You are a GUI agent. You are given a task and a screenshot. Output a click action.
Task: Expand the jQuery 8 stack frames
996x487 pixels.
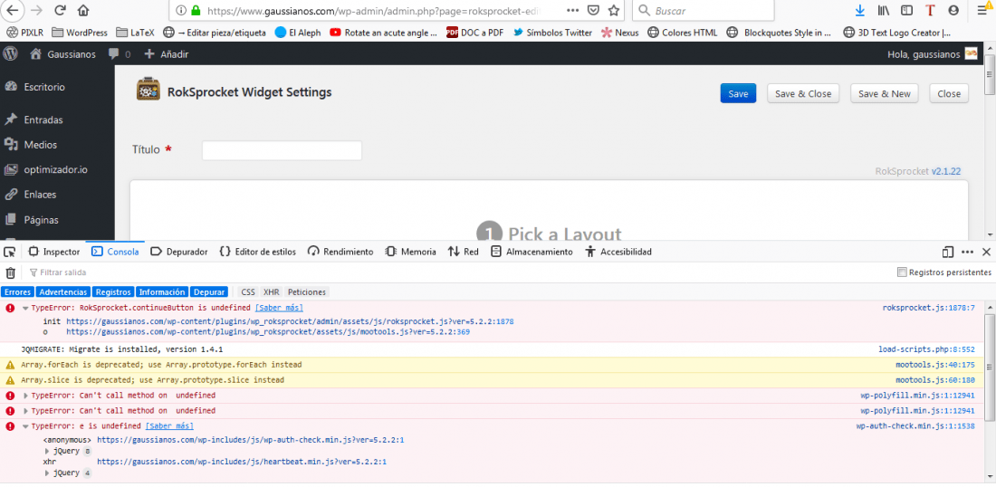coord(47,452)
